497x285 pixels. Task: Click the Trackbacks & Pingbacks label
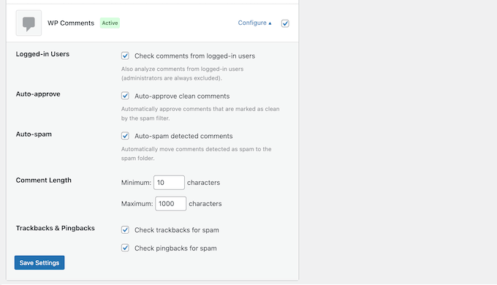coord(55,228)
